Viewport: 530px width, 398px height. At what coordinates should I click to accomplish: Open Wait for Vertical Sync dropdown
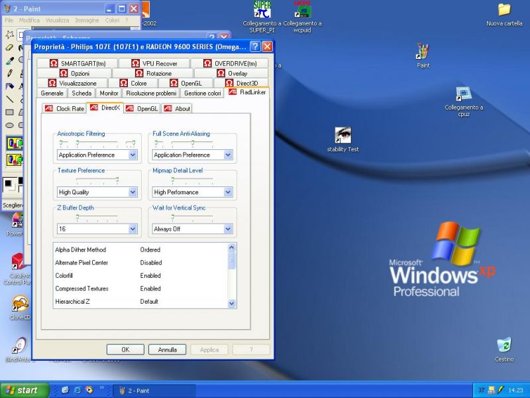pyautogui.click(x=228, y=229)
